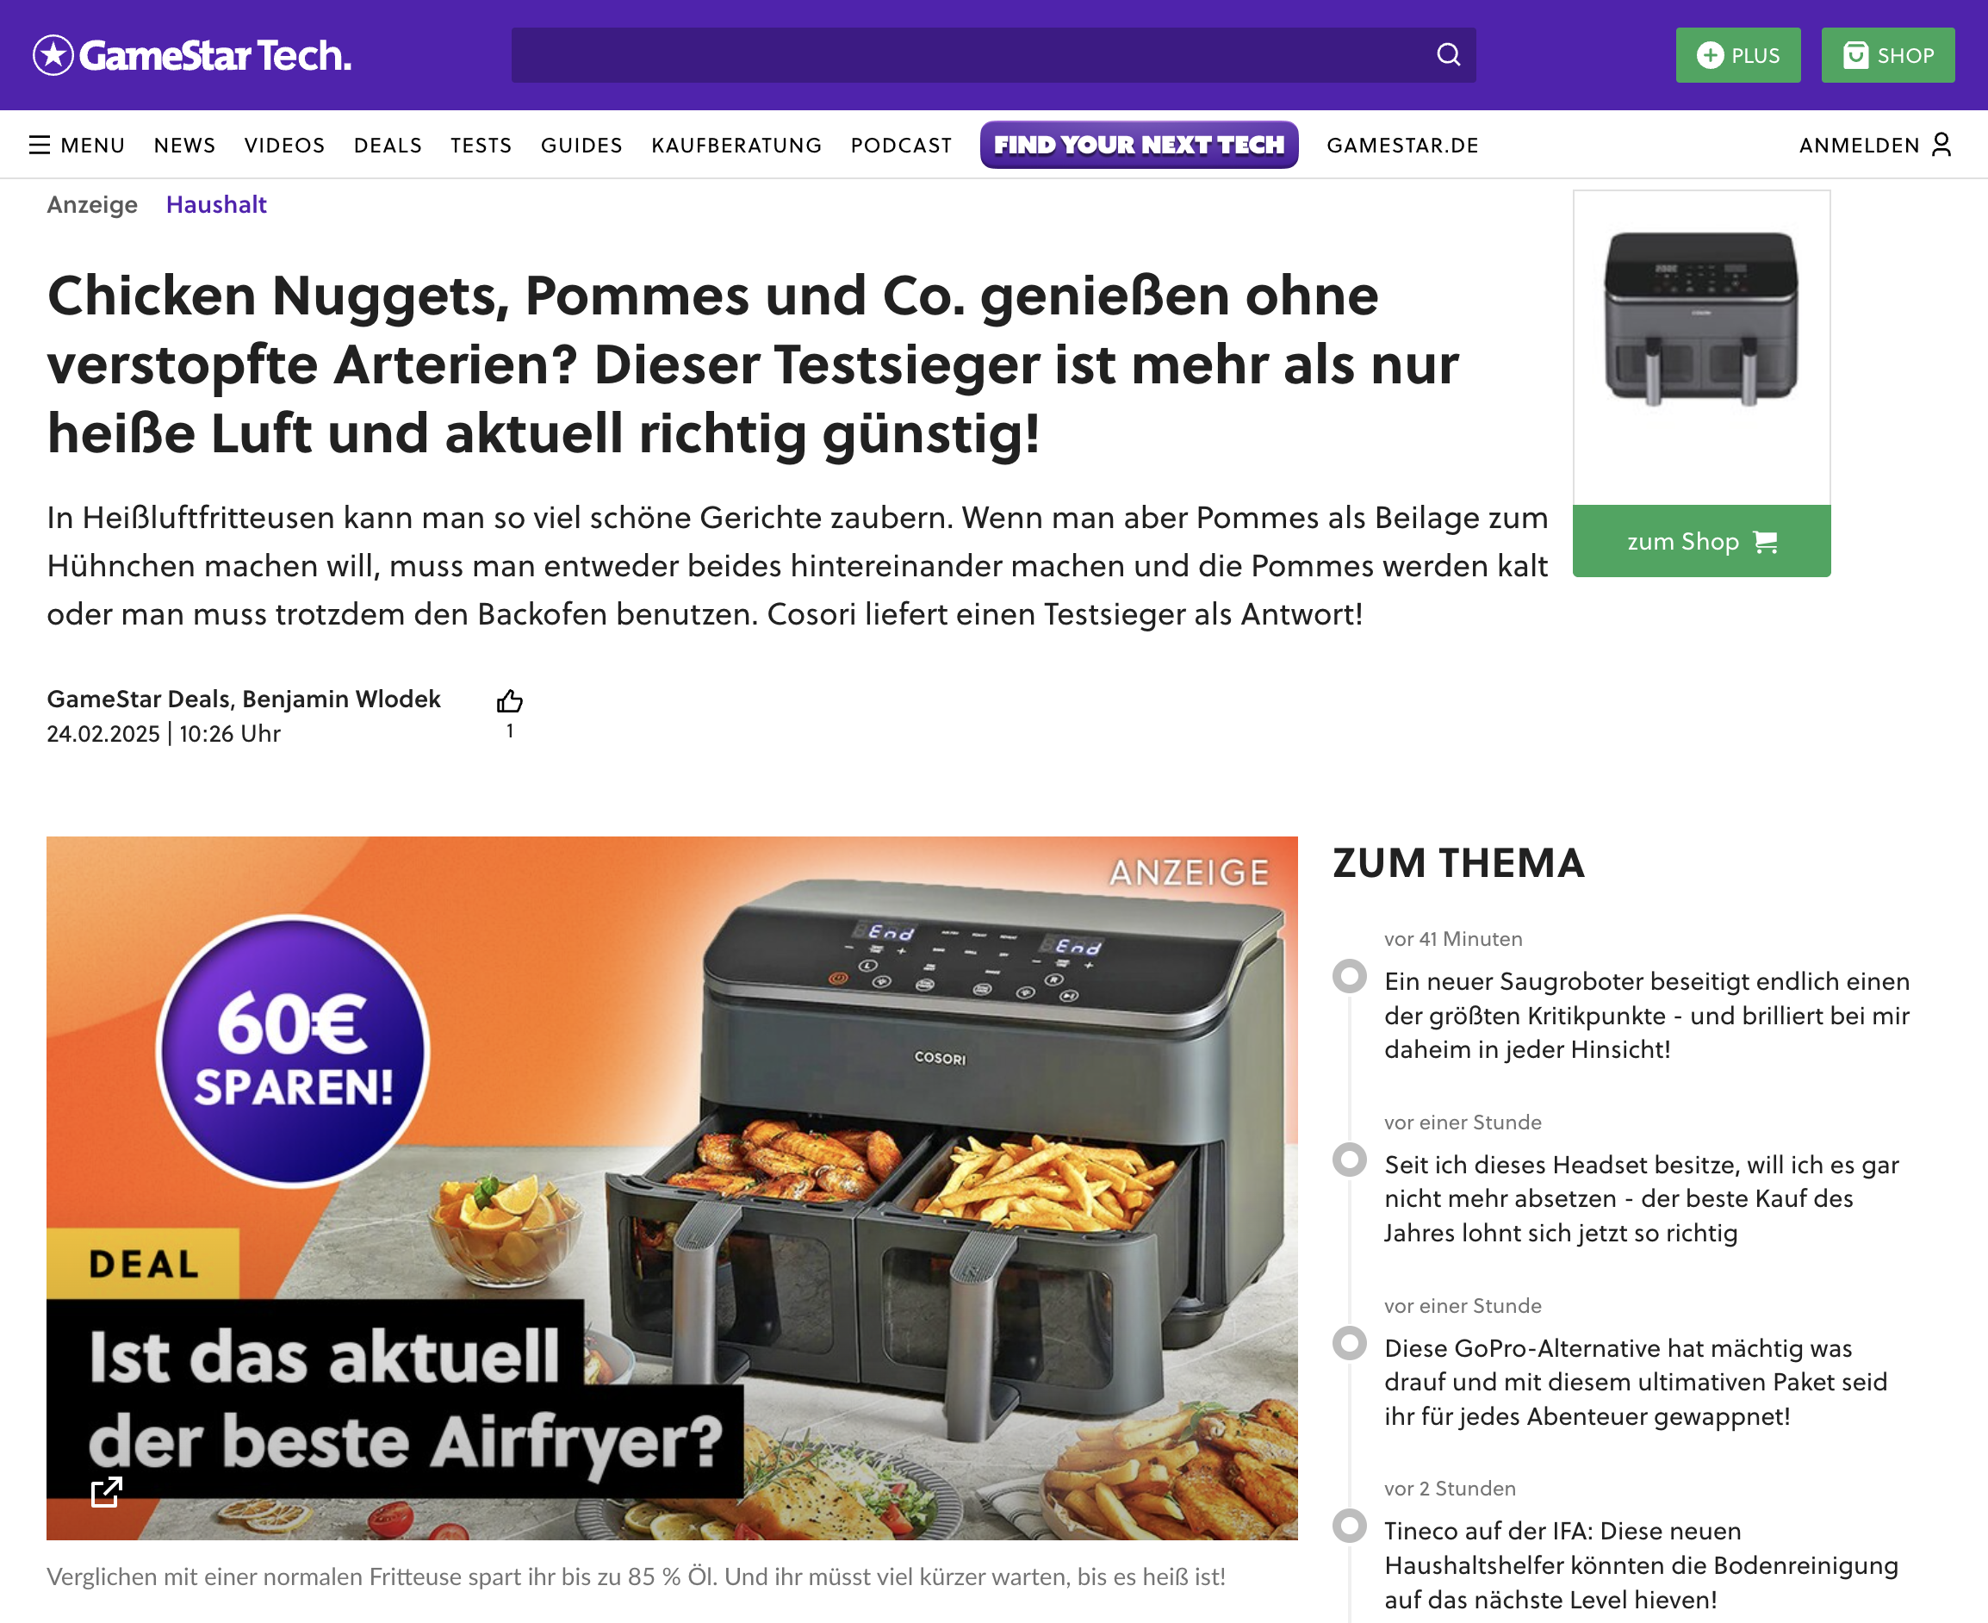This screenshot has height=1623, width=1988.
Task: Click inside the search input field
Action: point(972,55)
